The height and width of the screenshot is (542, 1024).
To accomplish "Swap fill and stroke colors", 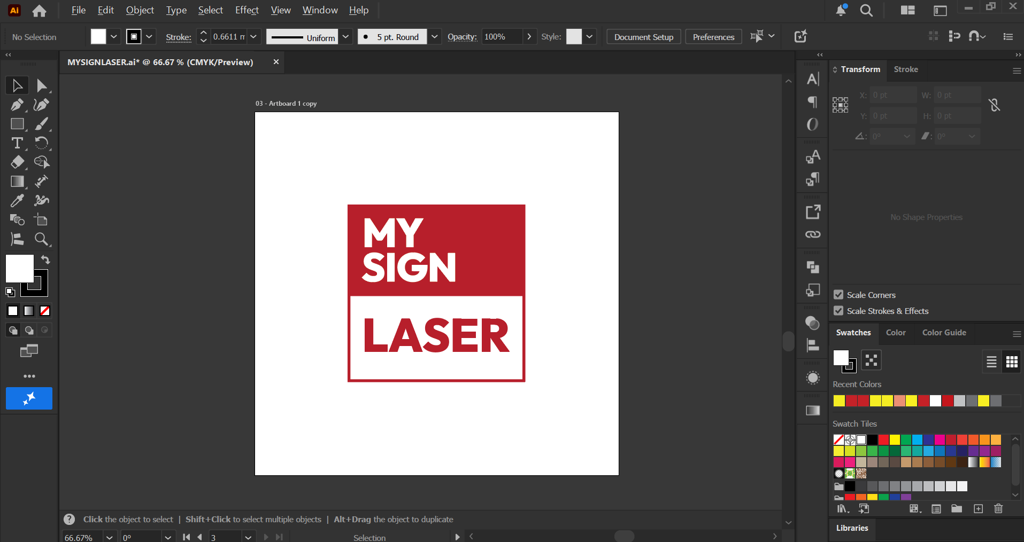I will tap(45, 260).
